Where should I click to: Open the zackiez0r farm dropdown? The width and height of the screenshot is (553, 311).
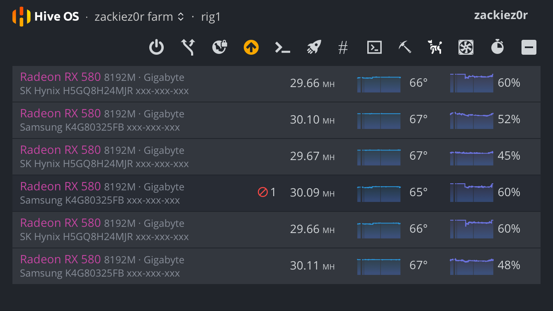coord(139,17)
